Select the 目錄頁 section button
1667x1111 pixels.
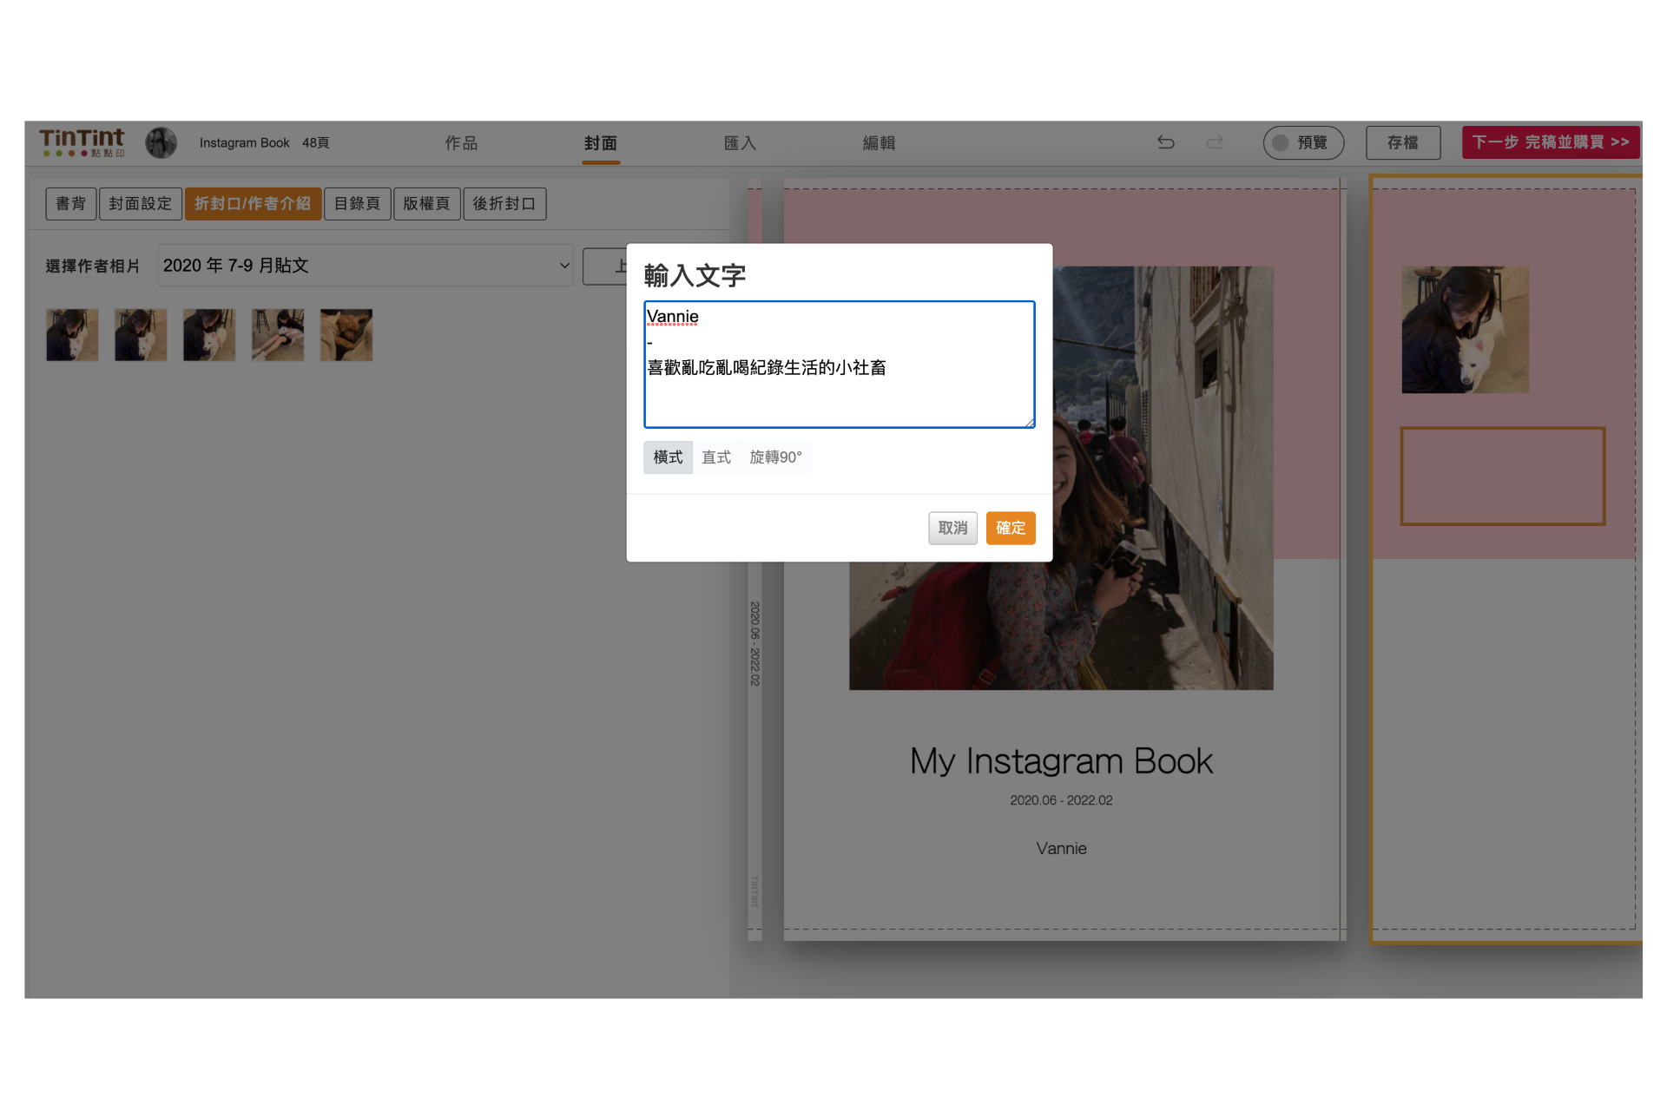point(358,204)
